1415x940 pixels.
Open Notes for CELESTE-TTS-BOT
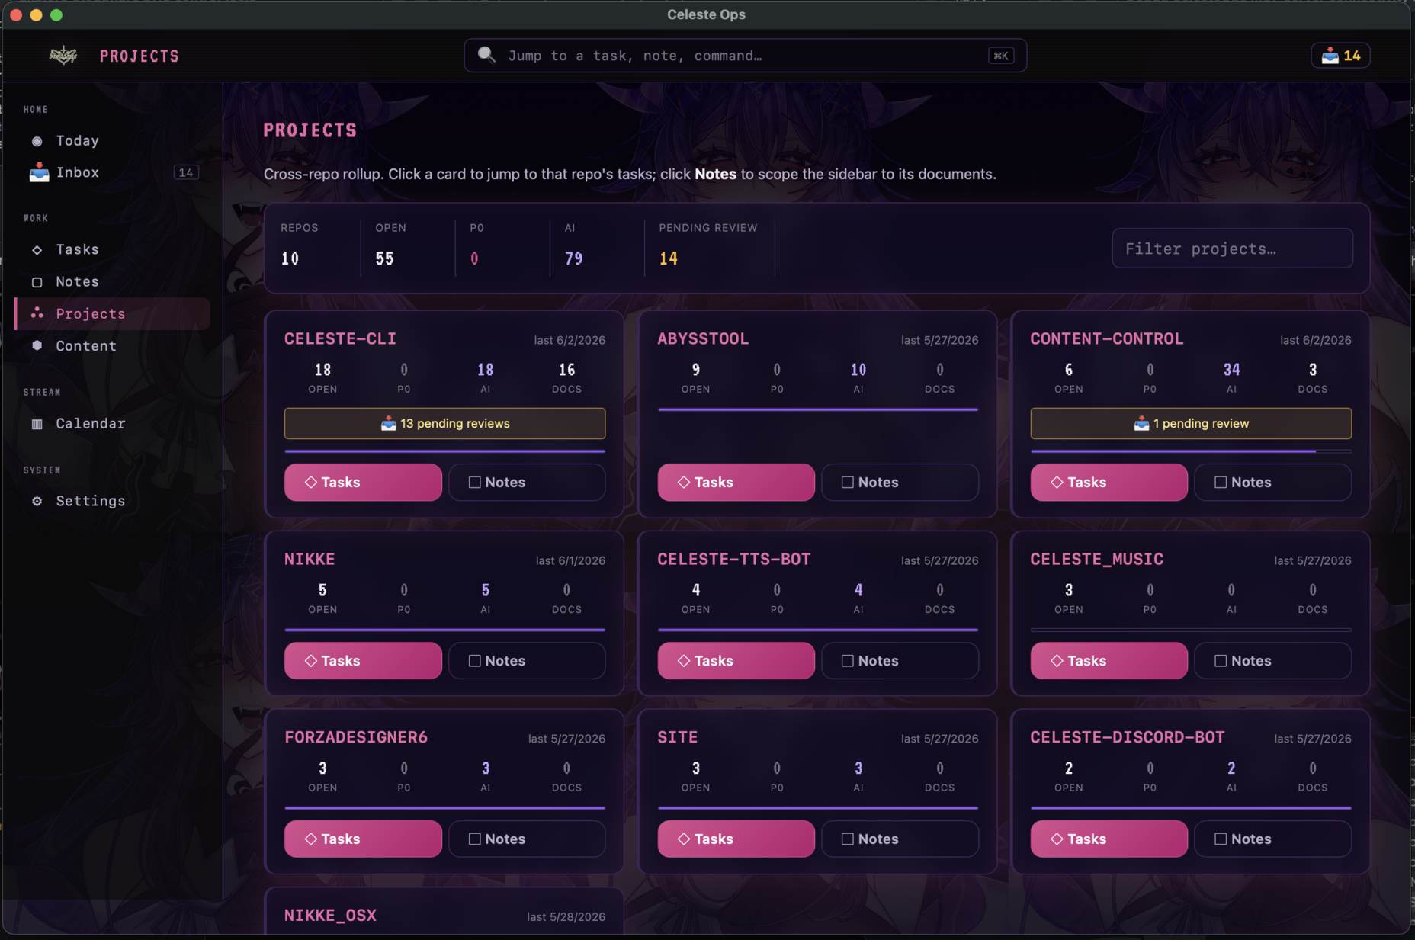900,660
